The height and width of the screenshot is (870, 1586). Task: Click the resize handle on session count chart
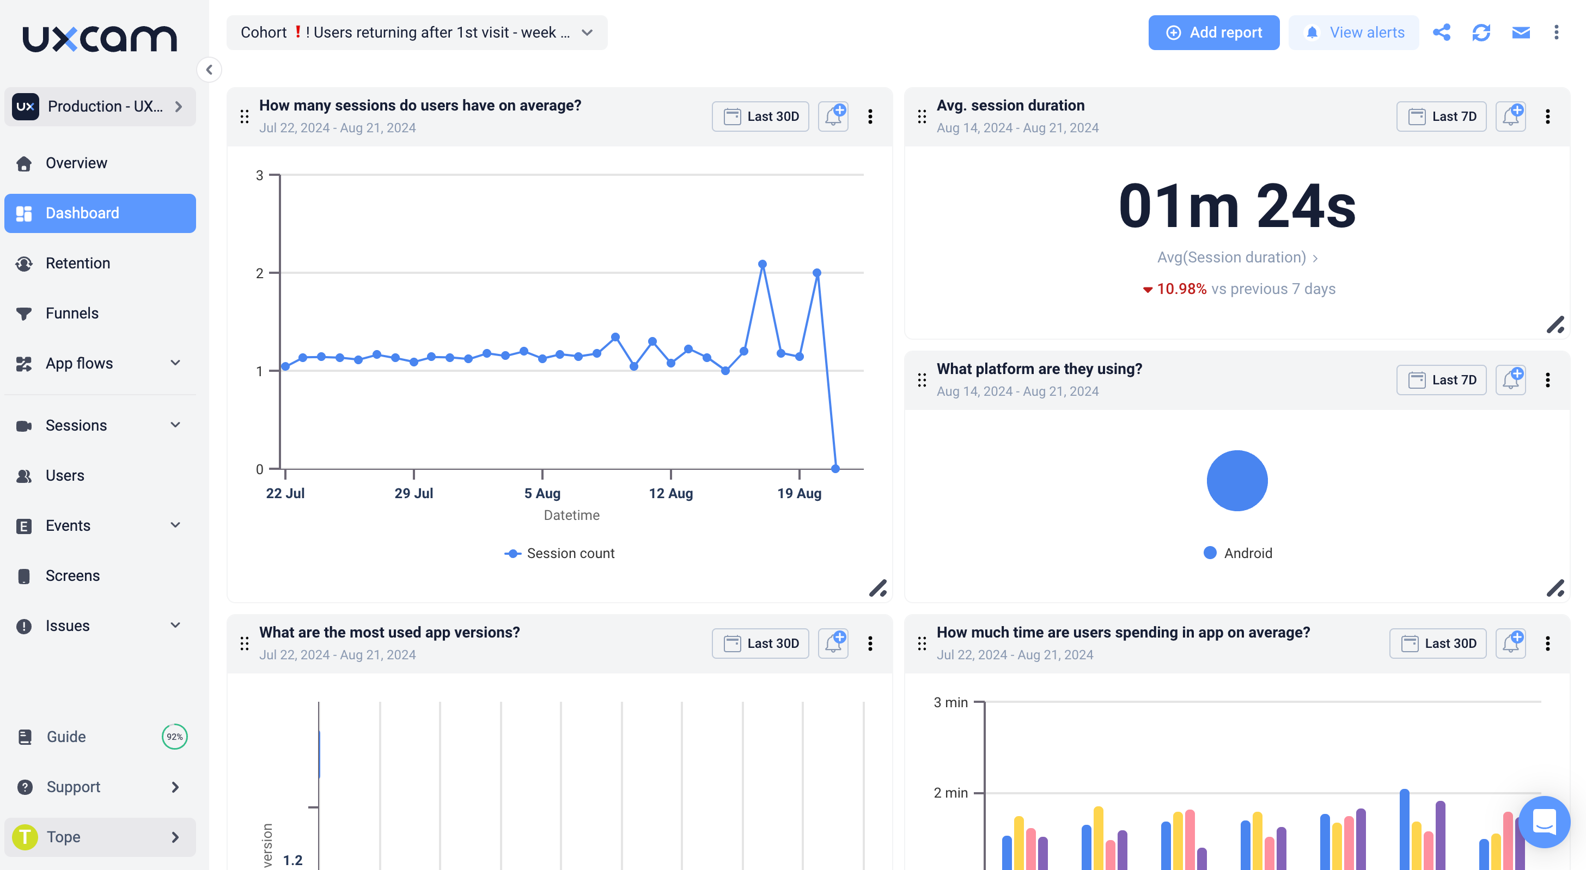(878, 588)
